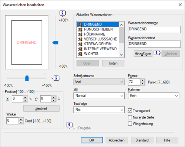Increase the X position value

[25, 97]
